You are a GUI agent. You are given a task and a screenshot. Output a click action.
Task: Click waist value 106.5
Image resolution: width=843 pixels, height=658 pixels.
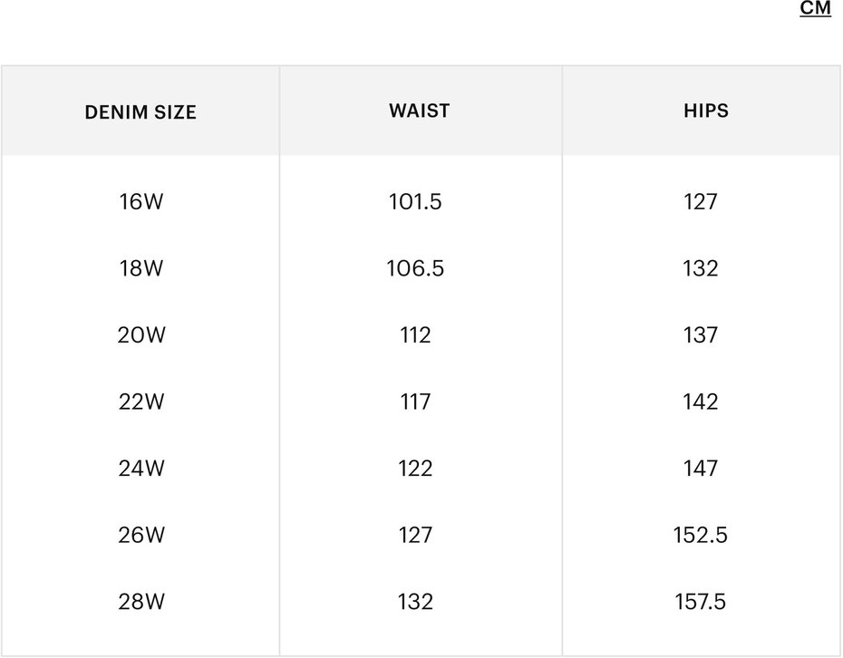(x=415, y=268)
